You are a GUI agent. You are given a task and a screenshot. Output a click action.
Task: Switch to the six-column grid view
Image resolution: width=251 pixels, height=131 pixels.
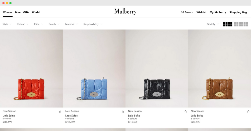[x=241, y=24]
